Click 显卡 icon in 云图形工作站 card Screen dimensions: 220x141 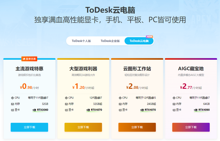(120, 110)
